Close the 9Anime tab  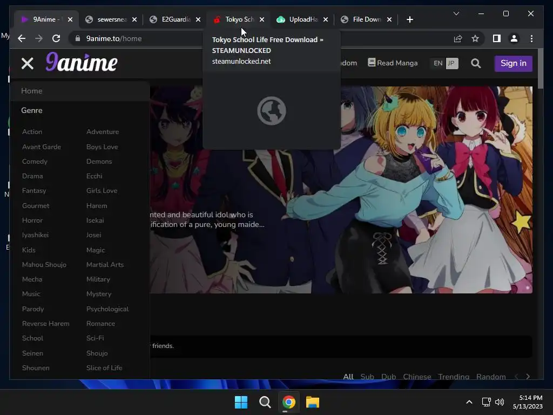pyautogui.click(x=70, y=19)
